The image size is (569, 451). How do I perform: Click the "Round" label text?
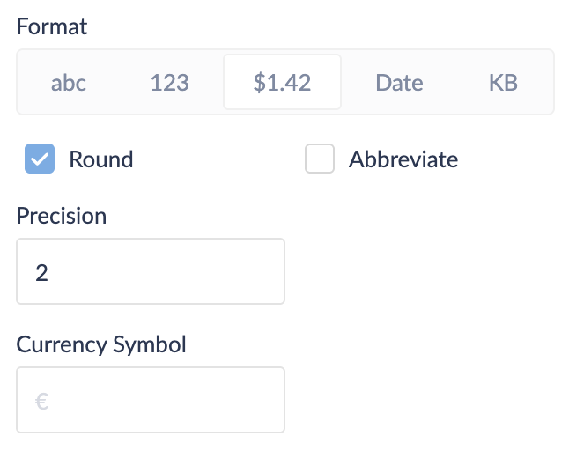pyautogui.click(x=101, y=159)
